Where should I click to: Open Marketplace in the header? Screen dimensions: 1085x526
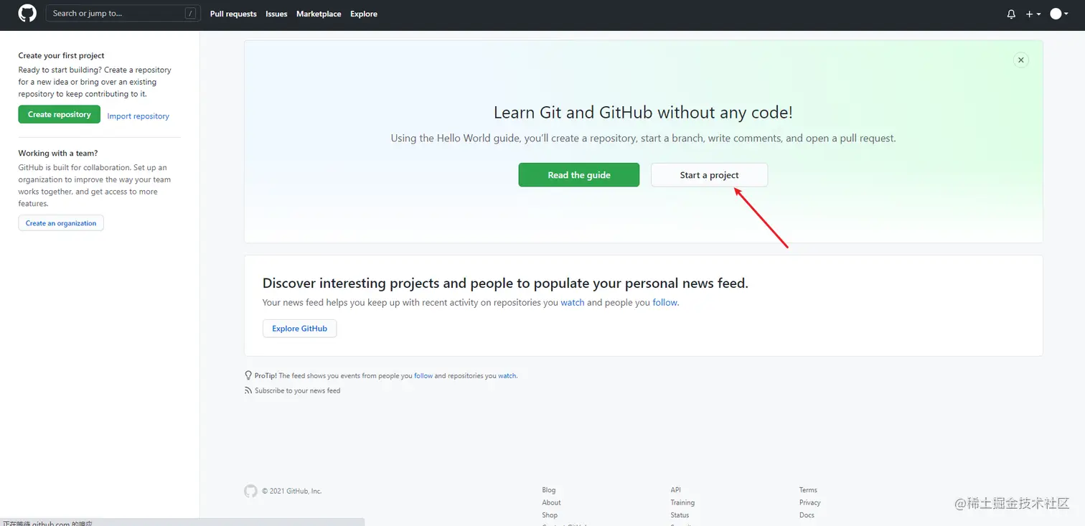[319, 14]
